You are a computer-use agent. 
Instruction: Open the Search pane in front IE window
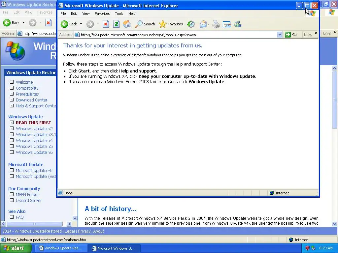click(x=145, y=24)
